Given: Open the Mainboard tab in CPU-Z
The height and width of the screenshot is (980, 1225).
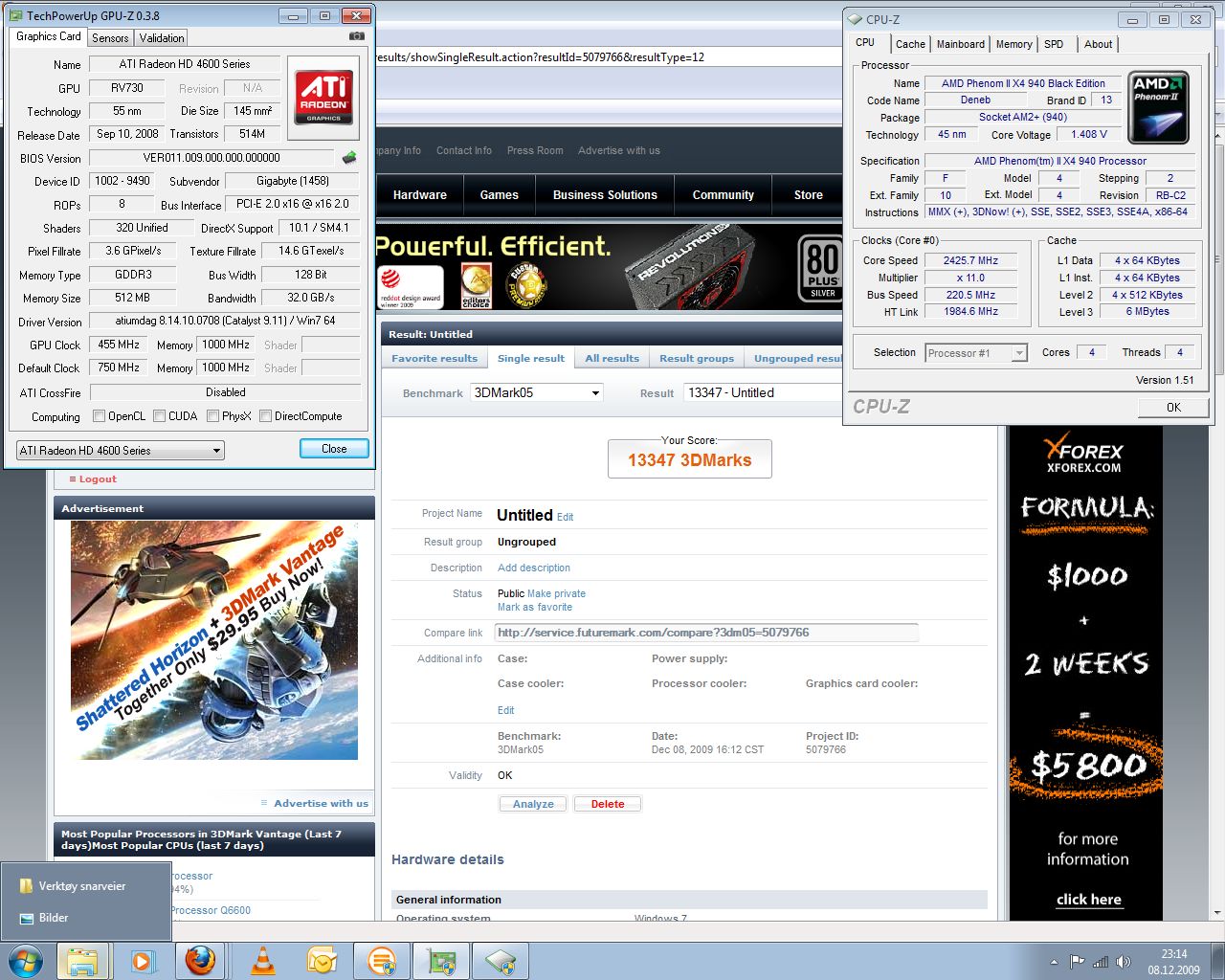Looking at the screenshot, I should [960, 44].
